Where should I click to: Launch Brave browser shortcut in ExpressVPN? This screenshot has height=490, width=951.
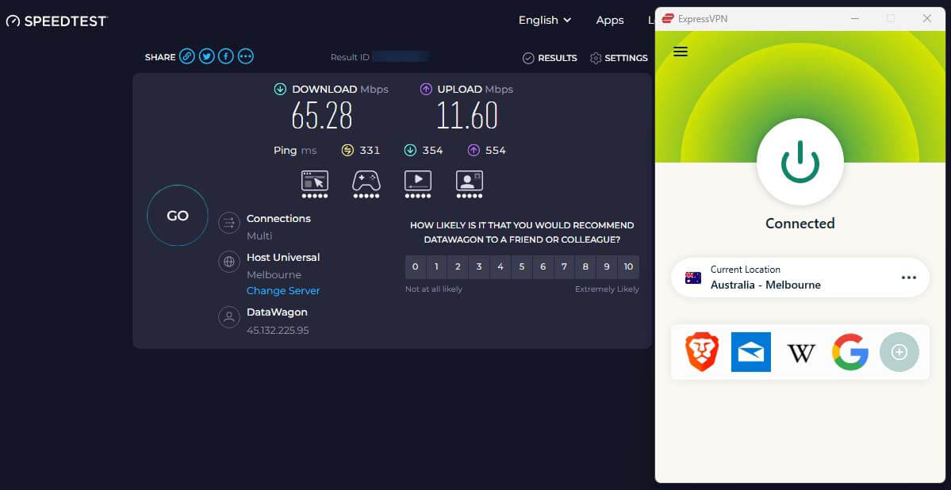(702, 352)
